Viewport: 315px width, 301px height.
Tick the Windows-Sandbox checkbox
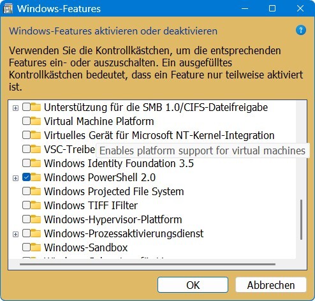click(26, 247)
